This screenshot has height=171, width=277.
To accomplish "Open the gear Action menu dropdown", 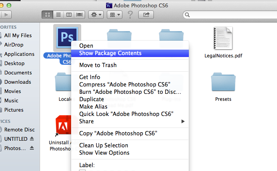I will (x=96, y=15).
